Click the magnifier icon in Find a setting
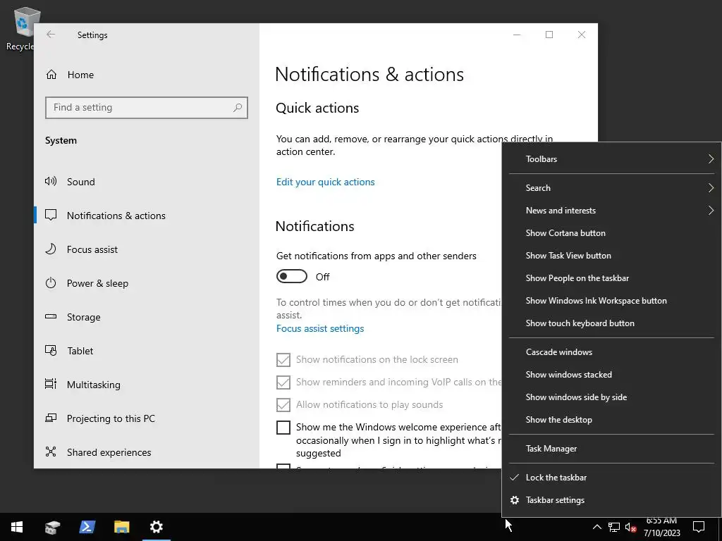 tap(238, 108)
